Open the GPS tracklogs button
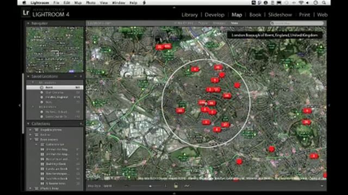This screenshot has height=195, width=348. (x=187, y=186)
